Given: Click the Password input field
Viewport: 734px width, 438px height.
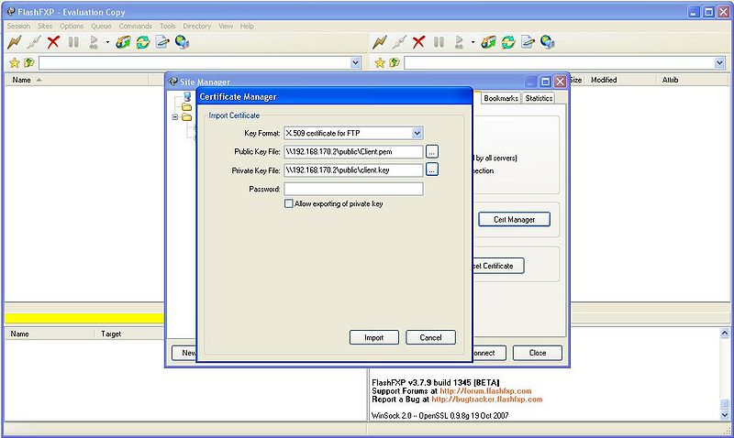Looking at the screenshot, I should (x=353, y=189).
